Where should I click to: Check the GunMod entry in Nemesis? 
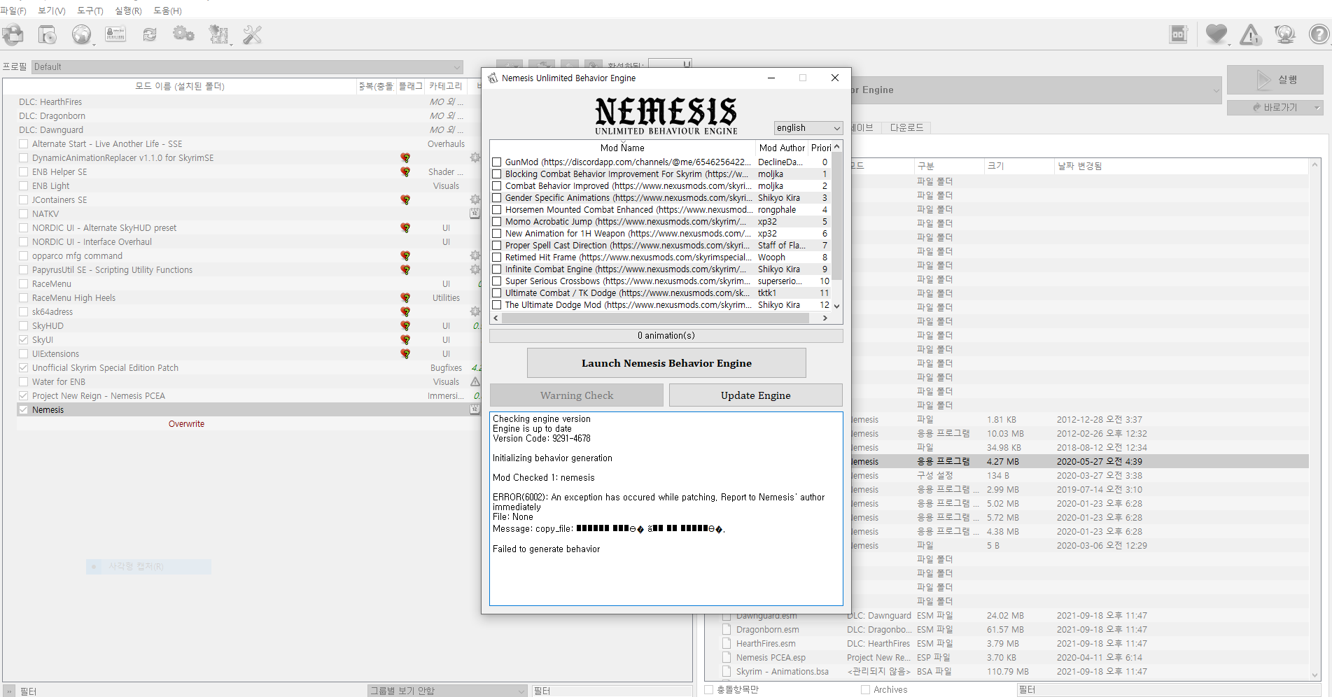[x=497, y=162]
